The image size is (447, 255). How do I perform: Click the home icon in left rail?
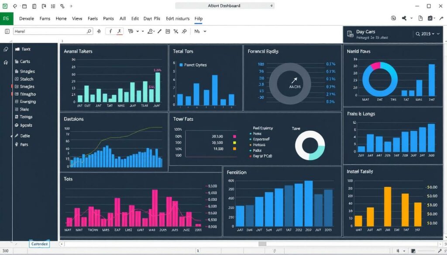[x=6, y=62]
